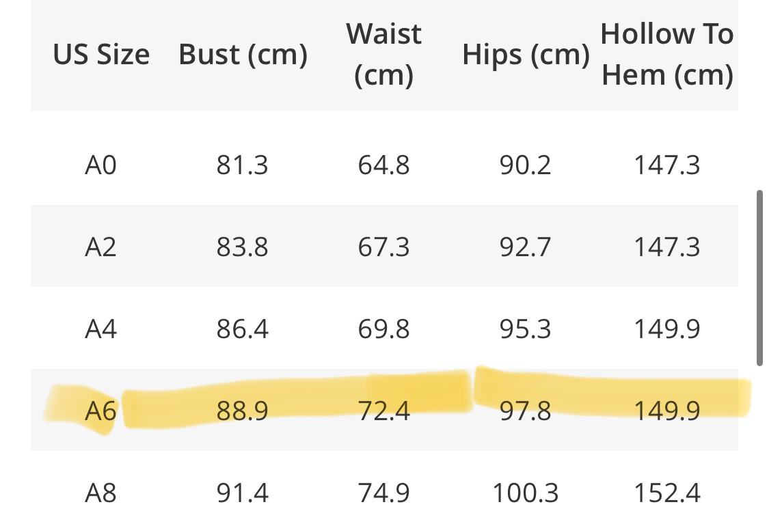Select the A2 size row label

coord(100,247)
